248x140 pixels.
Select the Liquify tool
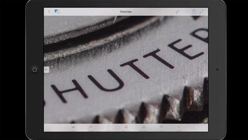coord(73,128)
